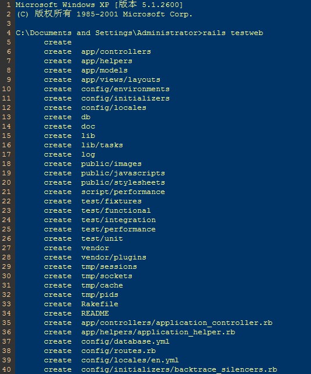
Task: Click on 'public/javascripts' text
Action: (123, 173)
